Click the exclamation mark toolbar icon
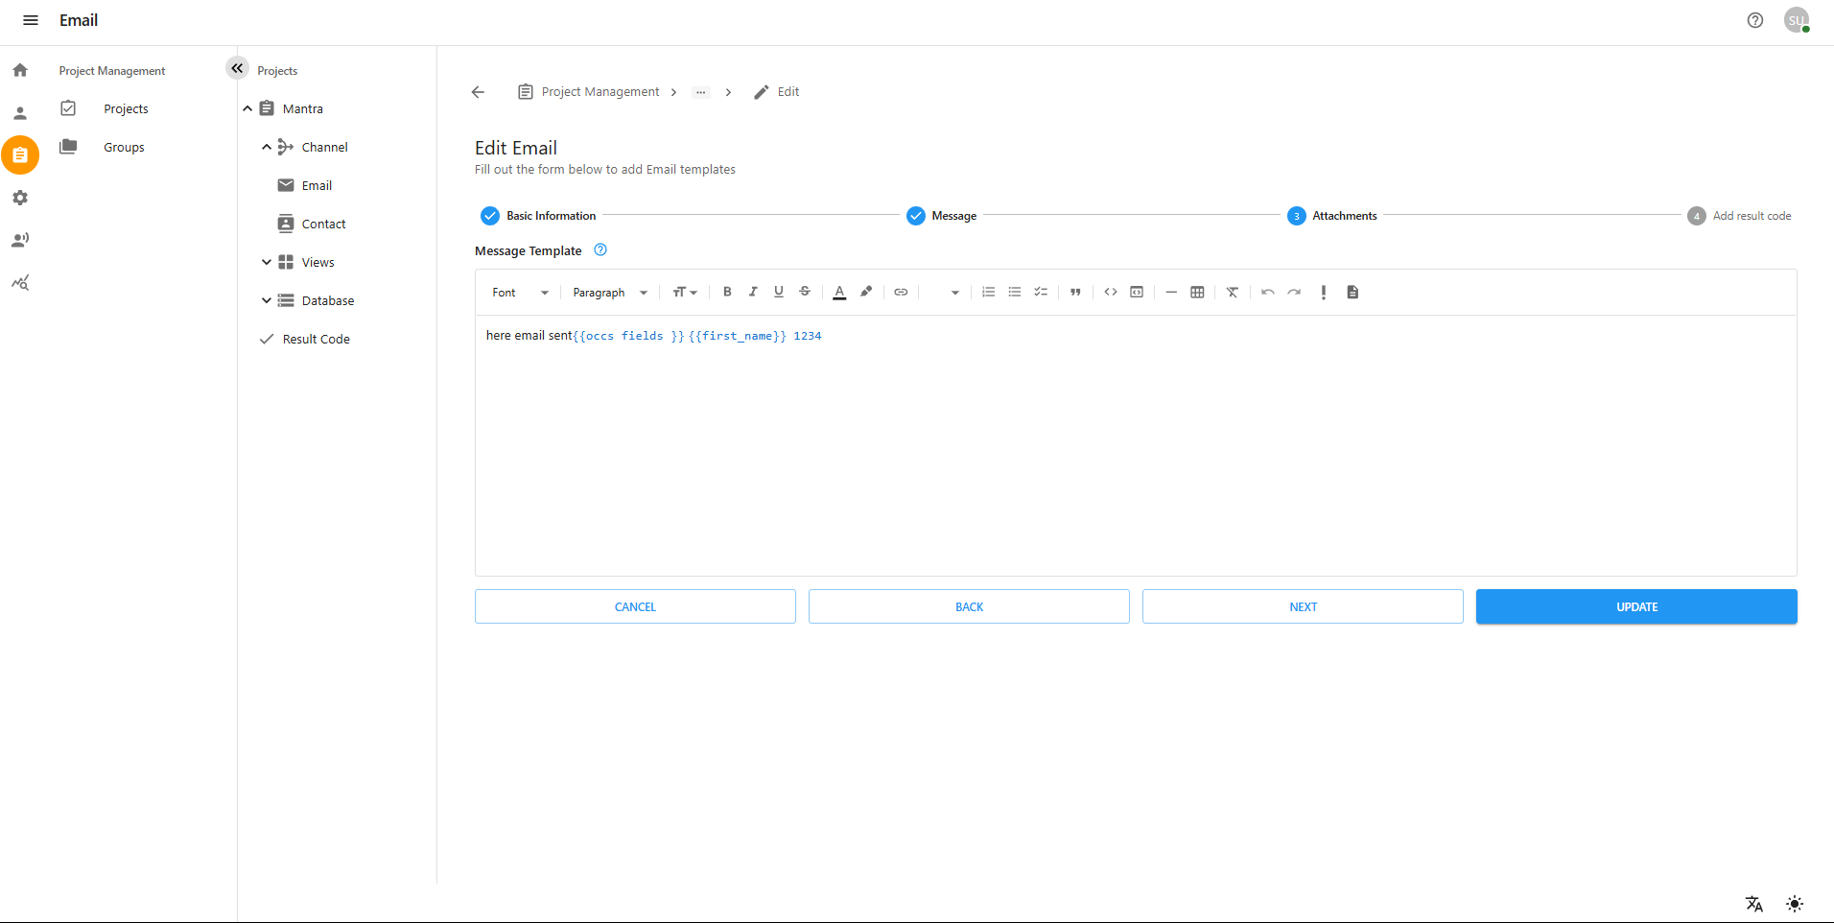Screen dimensions: 1834x923 tap(1324, 292)
